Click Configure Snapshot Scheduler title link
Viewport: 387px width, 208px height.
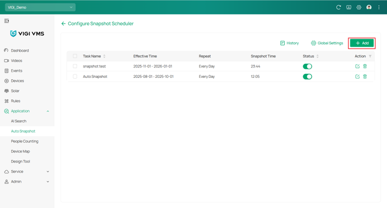(101, 23)
